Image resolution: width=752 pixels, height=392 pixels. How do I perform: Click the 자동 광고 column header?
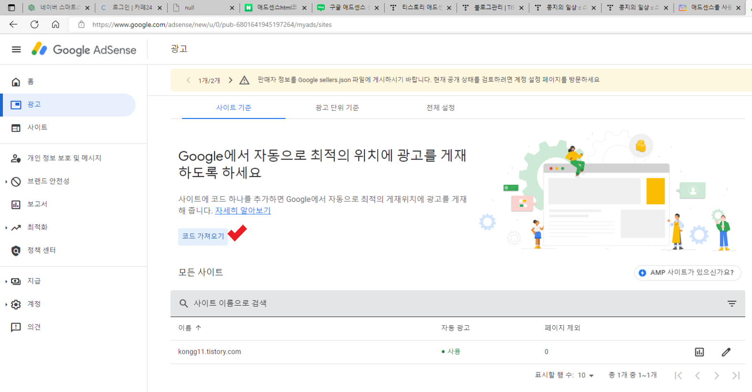point(455,328)
